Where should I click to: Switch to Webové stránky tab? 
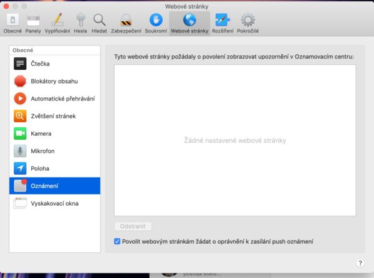[x=190, y=21]
